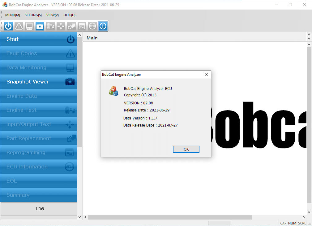Close the BobCat Engine Analyzer about dialog
This screenshot has height=226, width=312.
point(206,75)
